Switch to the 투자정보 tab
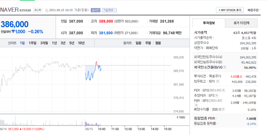 pyautogui.click(x=209, y=23)
